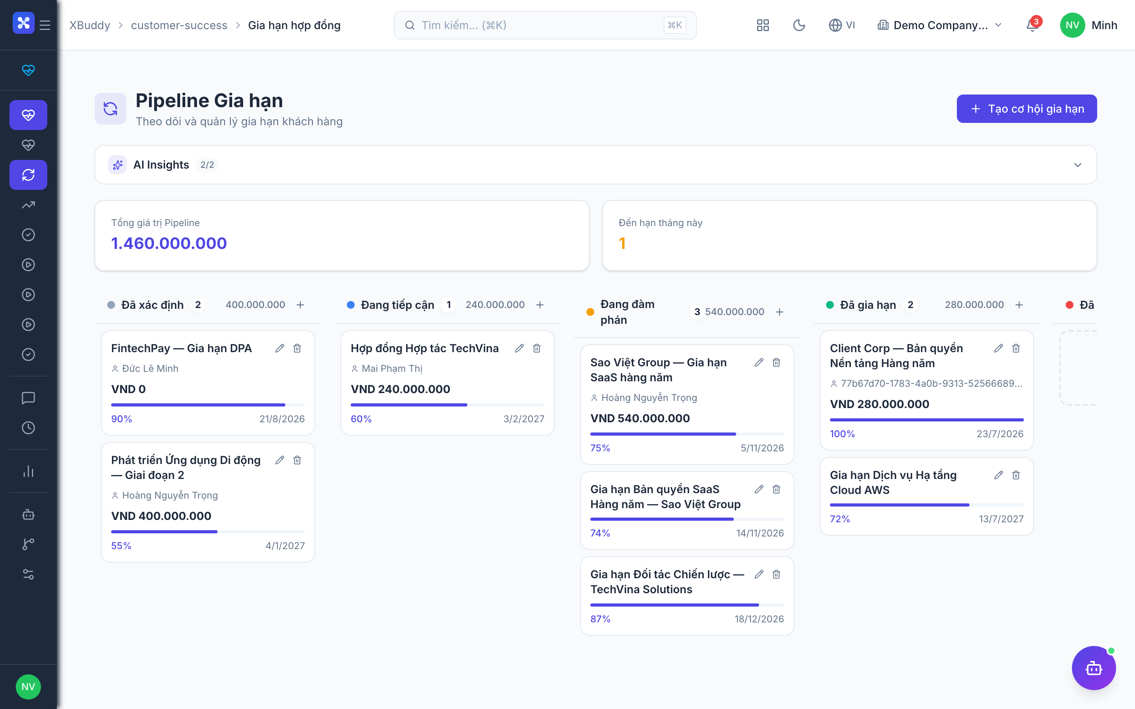Viewport: 1135px width, 709px height.
Task: Open sidebar robot icon
Action: [x=28, y=514]
